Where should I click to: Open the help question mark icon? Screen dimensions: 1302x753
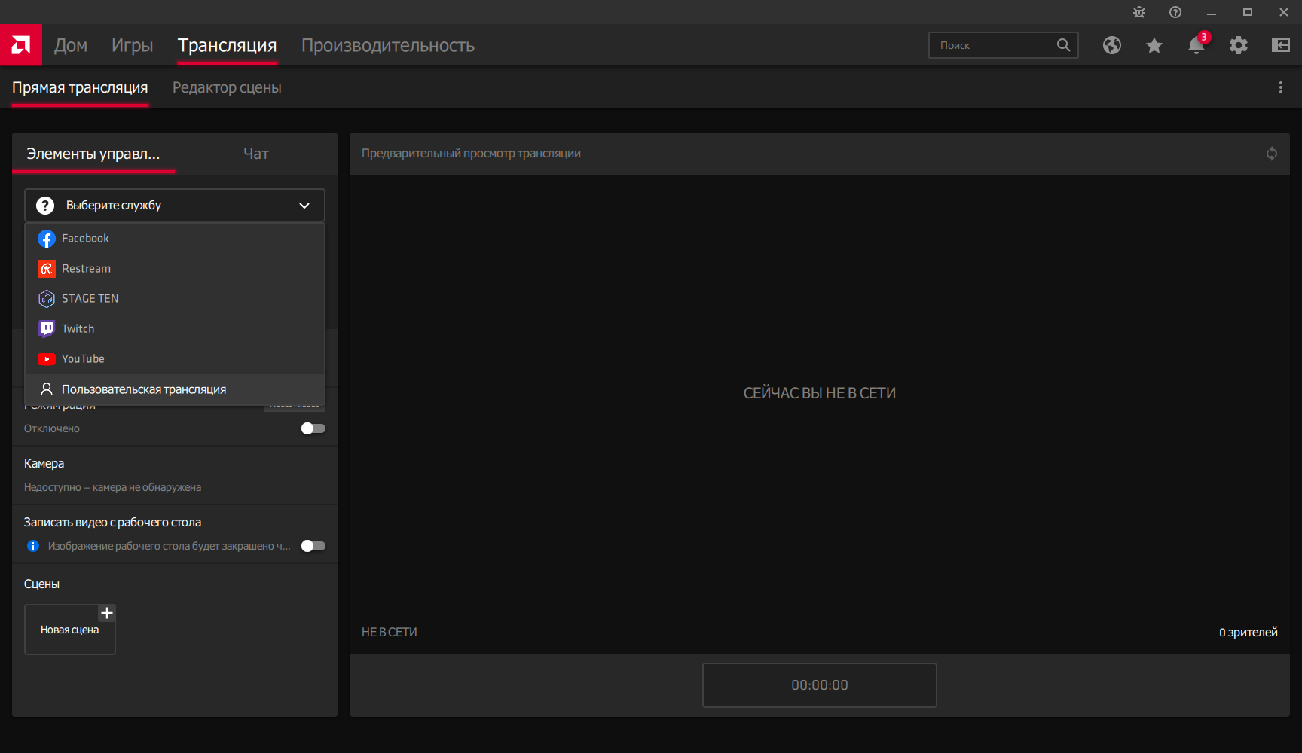[x=1175, y=12]
